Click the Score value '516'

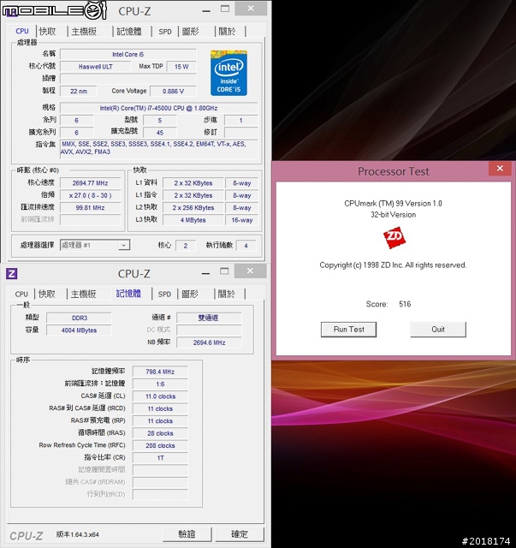coord(405,304)
